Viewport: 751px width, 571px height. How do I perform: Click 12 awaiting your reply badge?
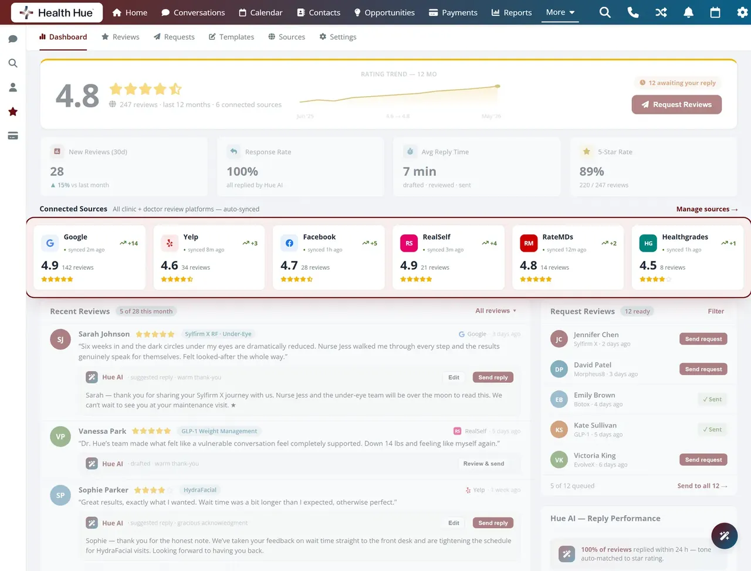678,83
